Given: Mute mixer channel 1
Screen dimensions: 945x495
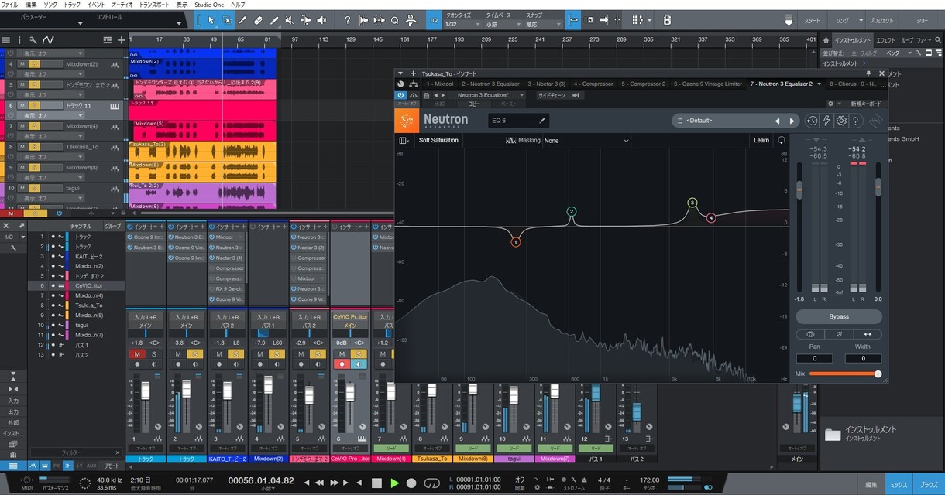Looking at the screenshot, I should coord(136,353).
